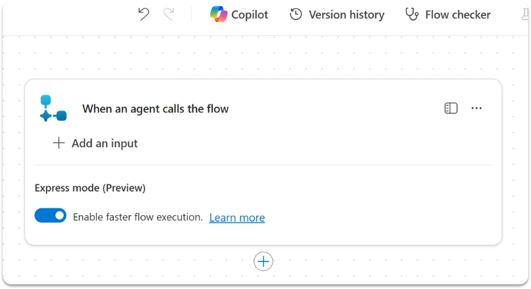Viewport: 531px width, 289px height.
Task: Toggle the trigger details panel icon
Action: point(451,108)
